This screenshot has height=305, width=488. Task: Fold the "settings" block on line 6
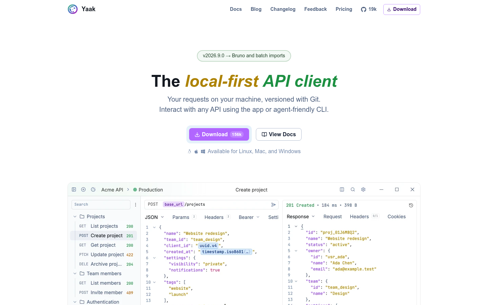(x=154, y=258)
